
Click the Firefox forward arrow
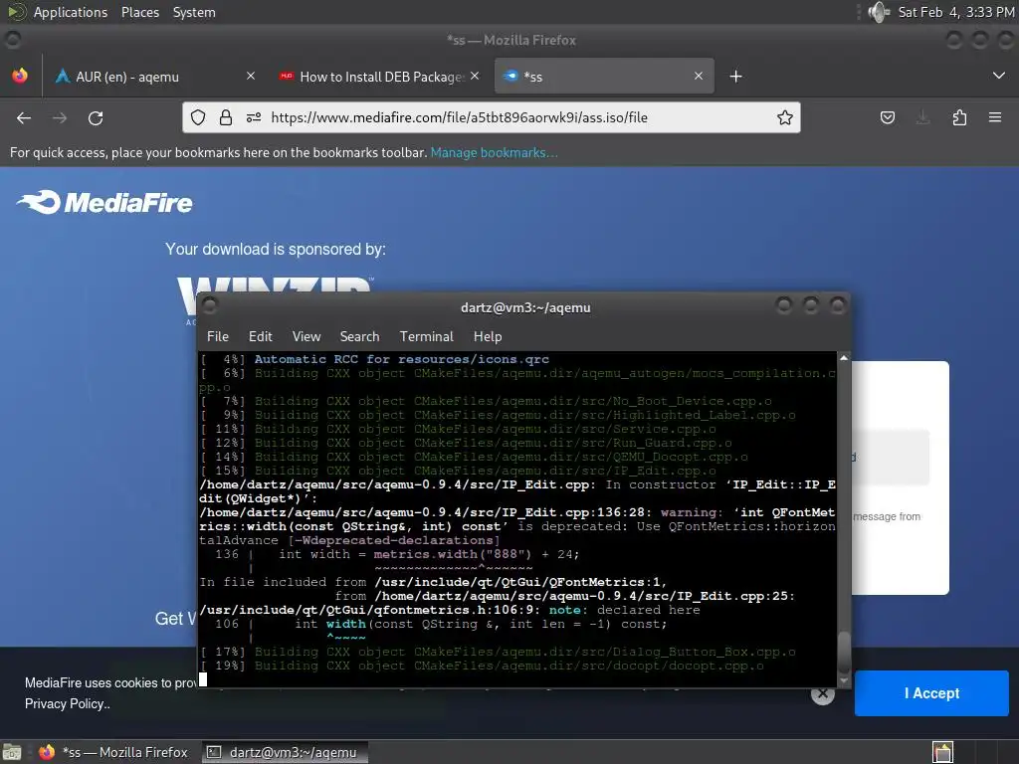[x=60, y=117]
